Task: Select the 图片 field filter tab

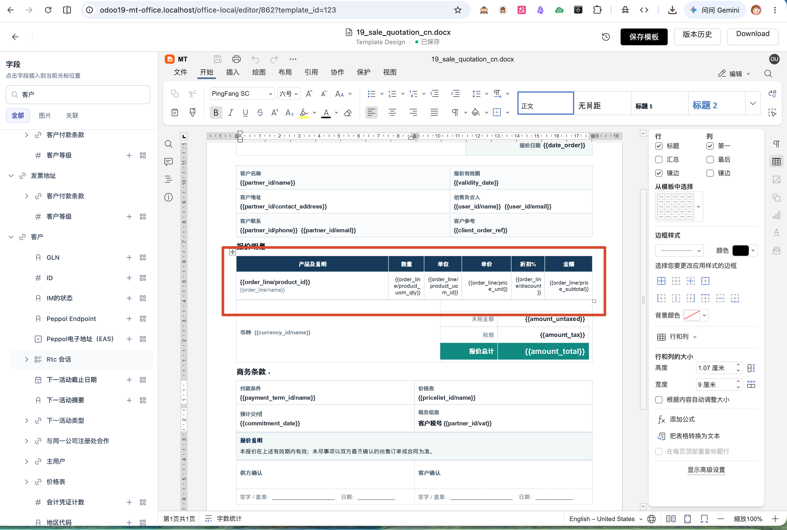Action: [45, 116]
